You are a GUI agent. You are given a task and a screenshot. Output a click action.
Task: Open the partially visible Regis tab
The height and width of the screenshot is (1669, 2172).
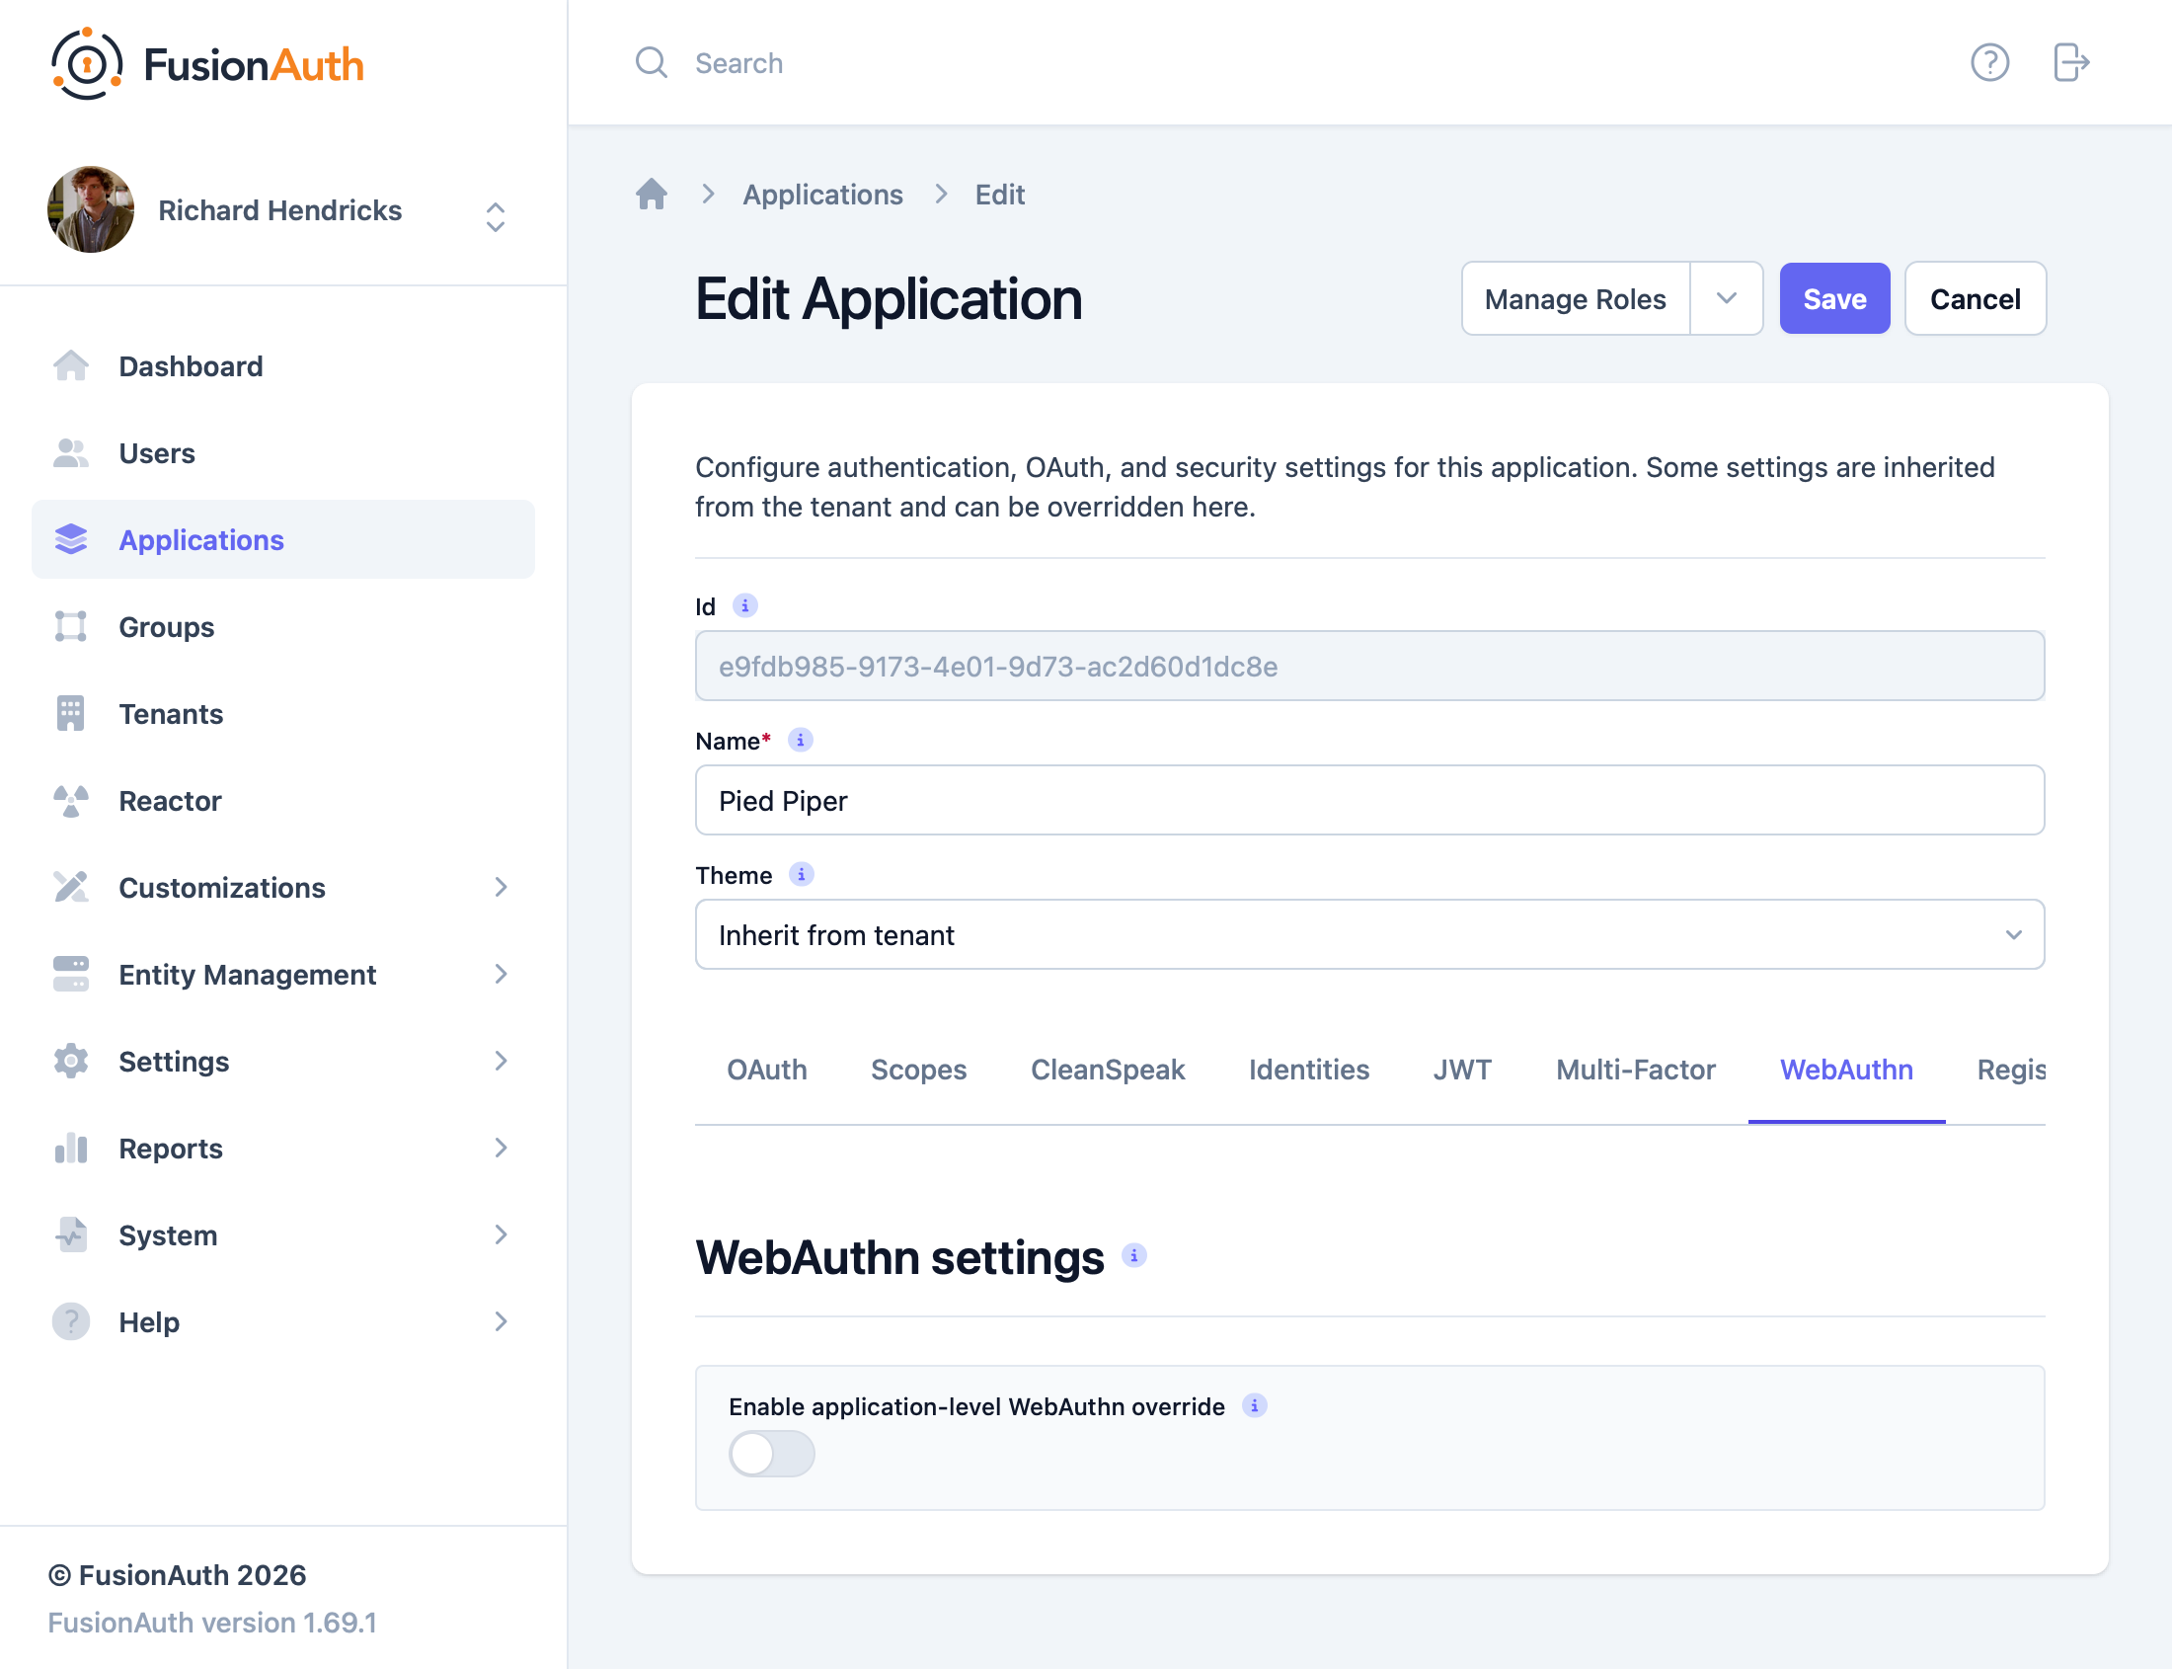2010,1069
